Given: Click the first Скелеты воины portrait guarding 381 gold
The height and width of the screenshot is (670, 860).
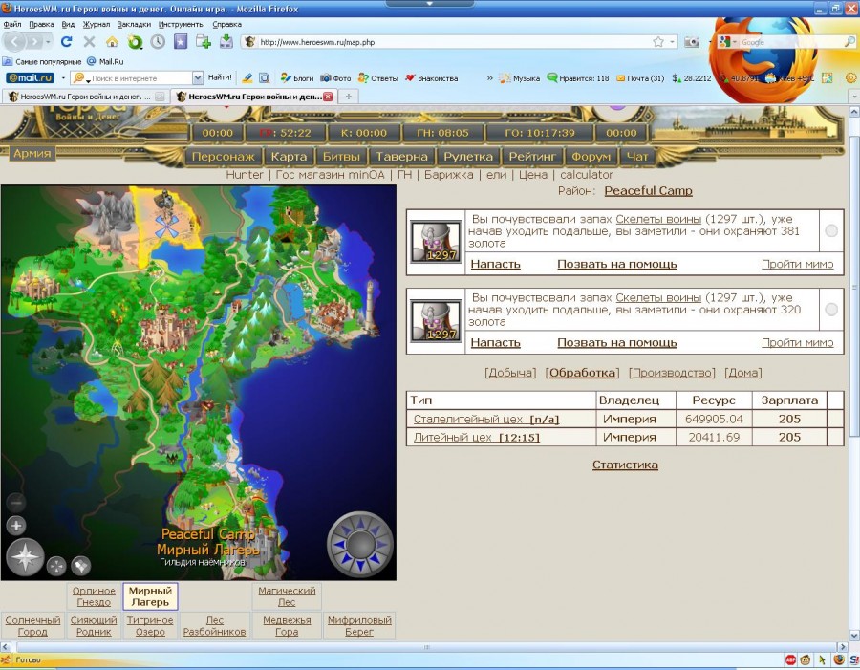Looking at the screenshot, I should point(436,242).
